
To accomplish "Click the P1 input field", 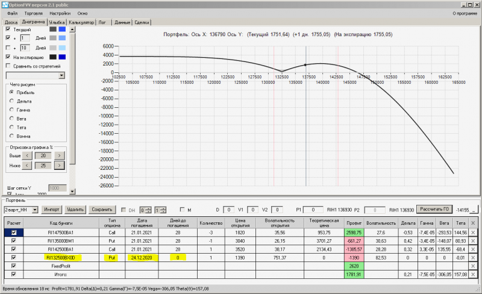I will click(x=313, y=210).
